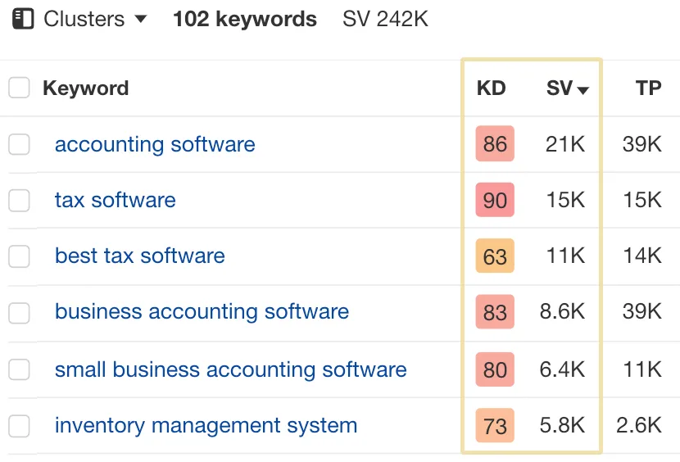This screenshot has width=680, height=462.
Task: Click the KD column header
Action: point(492,88)
